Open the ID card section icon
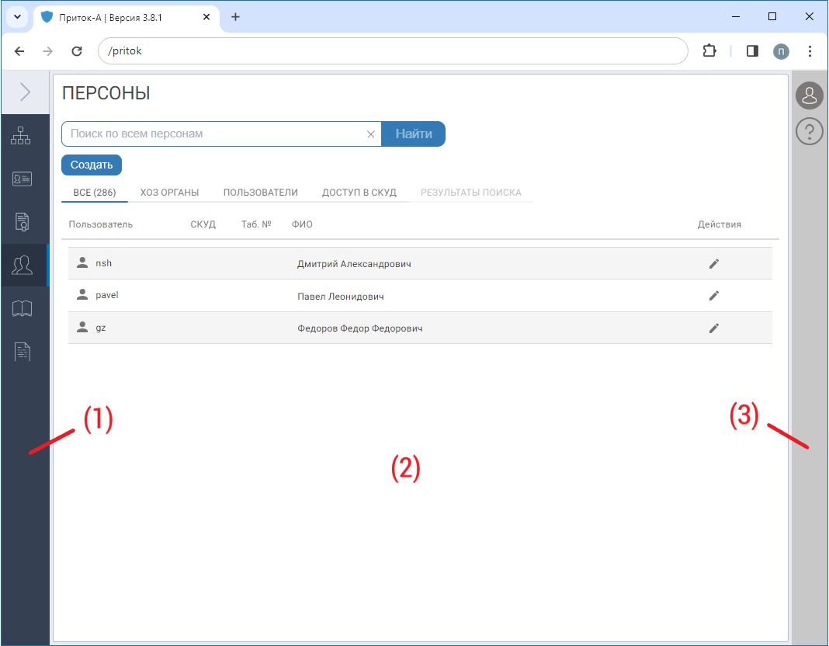The image size is (829, 646). pyautogui.click(x=22, y=179)
